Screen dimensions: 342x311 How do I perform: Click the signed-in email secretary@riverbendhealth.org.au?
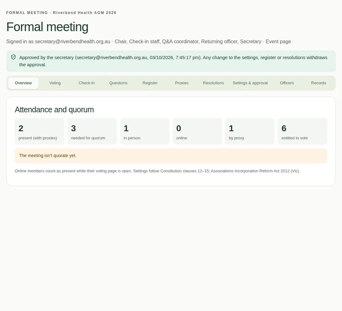[73, 41]
